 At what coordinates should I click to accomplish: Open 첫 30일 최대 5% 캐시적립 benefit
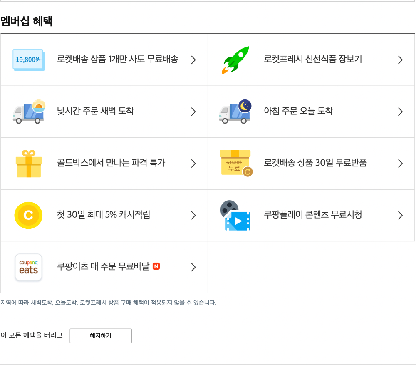coord(104,215)
